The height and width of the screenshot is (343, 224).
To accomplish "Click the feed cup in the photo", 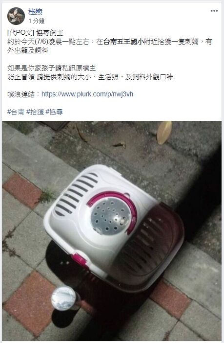I will pos(64,298).
